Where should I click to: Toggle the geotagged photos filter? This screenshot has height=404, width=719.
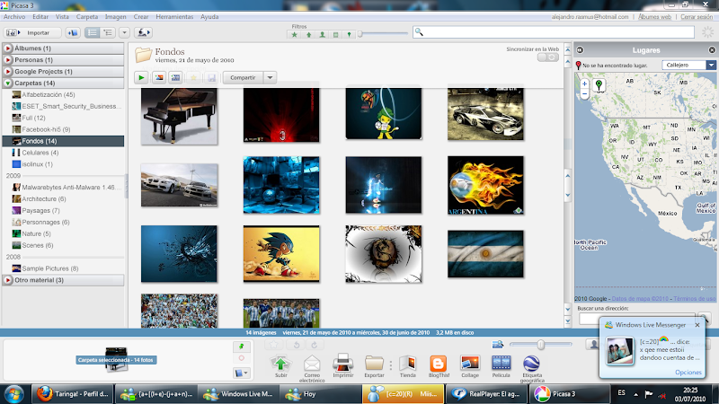350,35
